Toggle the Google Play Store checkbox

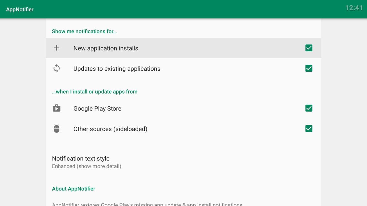point(309,108)
